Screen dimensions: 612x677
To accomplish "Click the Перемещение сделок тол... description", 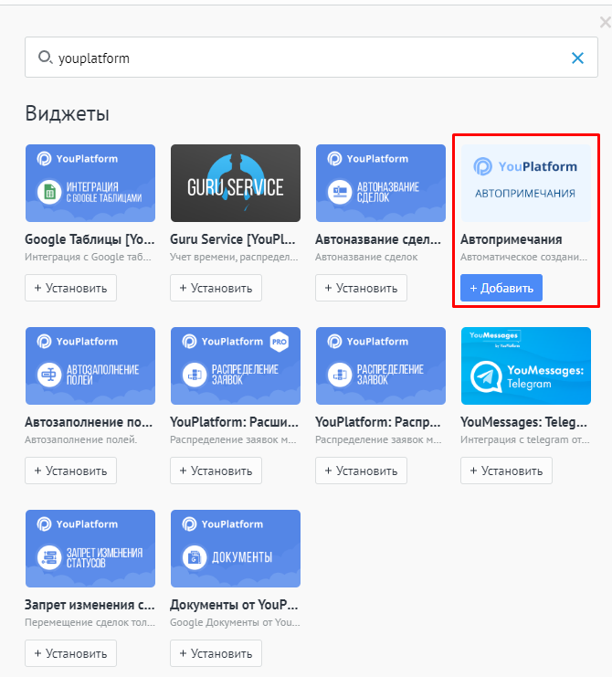I will tap(90, 622).
